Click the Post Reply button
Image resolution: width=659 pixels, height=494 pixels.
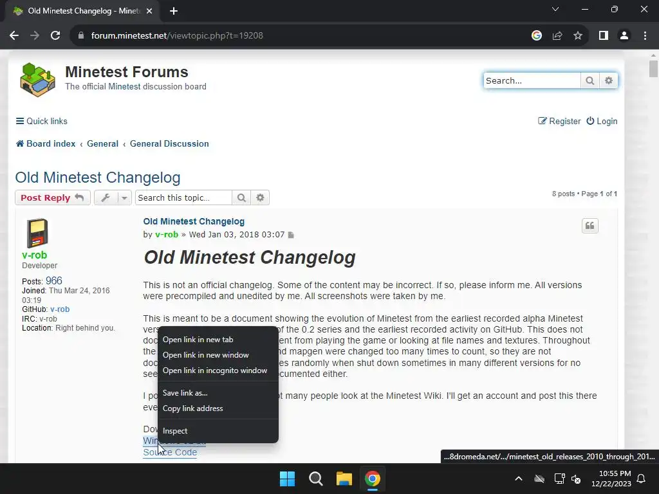tap(53, 197)
